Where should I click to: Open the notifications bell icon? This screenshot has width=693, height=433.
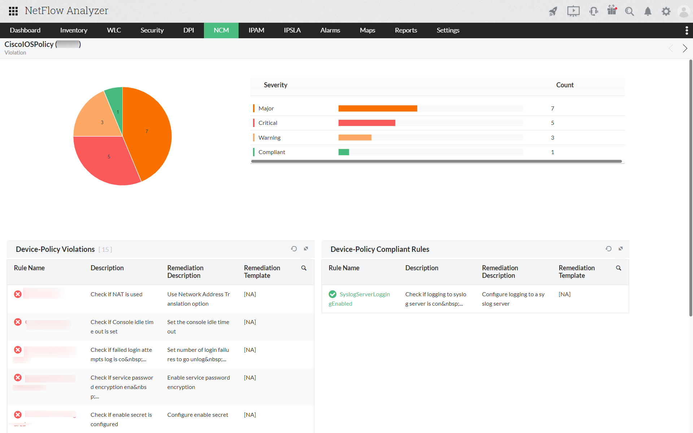[x=648, y=11]
